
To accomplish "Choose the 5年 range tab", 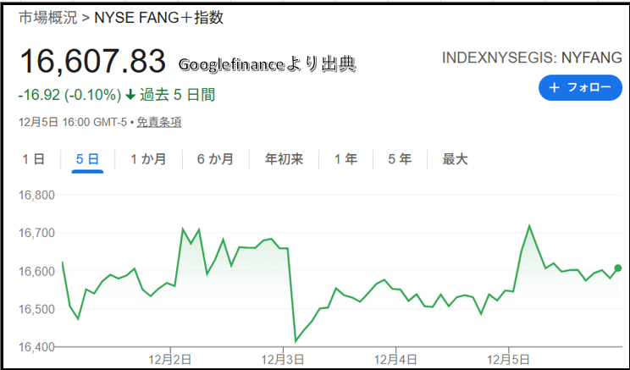I will (x=400, y=159).
